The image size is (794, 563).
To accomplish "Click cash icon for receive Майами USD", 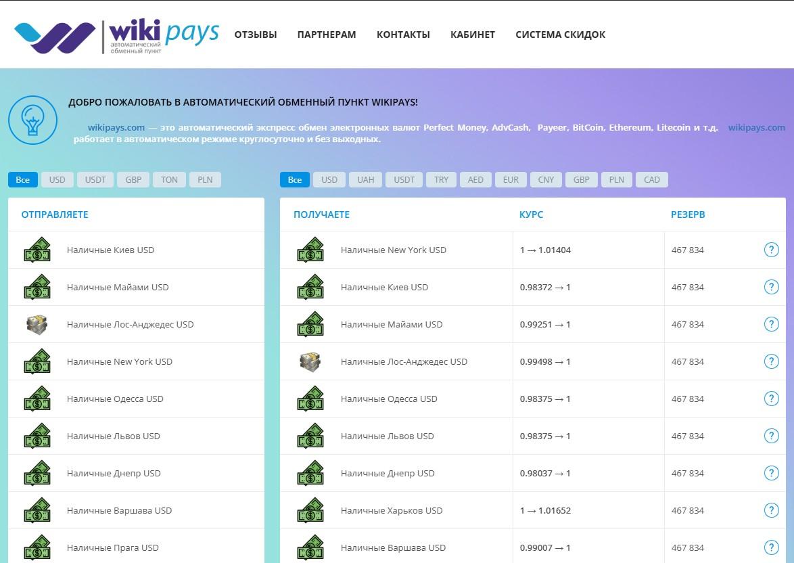I will coord(310,324).
